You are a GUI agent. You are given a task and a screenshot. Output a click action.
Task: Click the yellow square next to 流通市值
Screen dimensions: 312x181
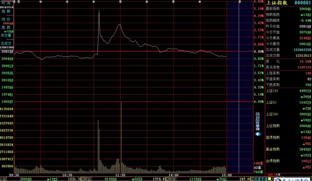point(269,179)
